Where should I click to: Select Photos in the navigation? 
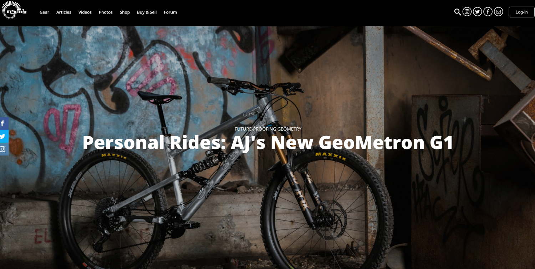pyautogui.click(x=106, y=12)
